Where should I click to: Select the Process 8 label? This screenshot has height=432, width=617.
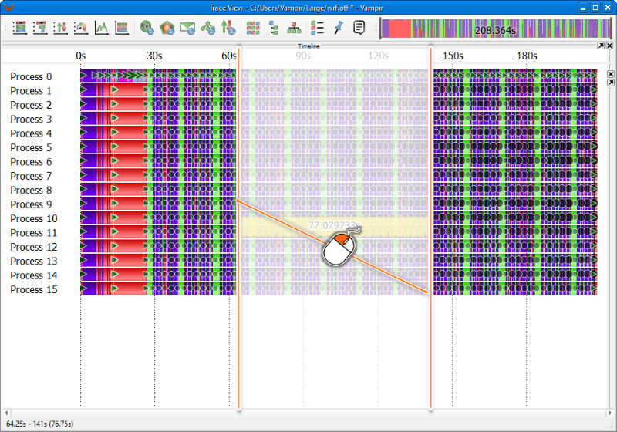[31, 190]
